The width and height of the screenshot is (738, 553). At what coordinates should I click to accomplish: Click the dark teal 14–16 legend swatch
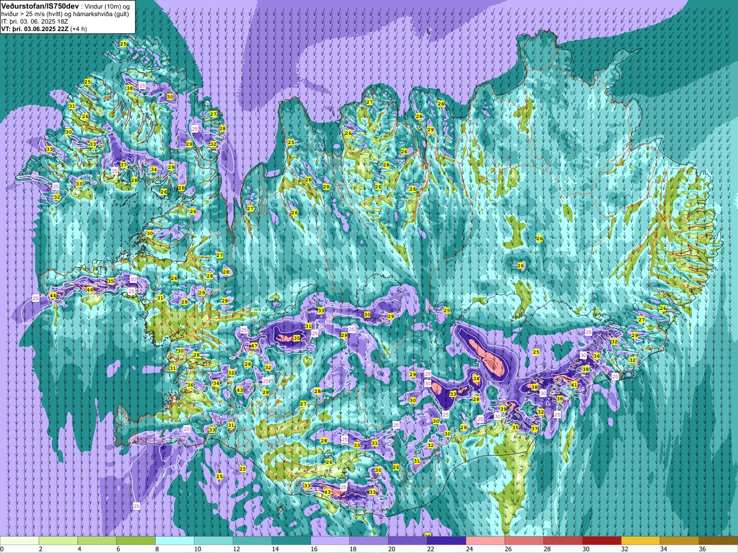(x=291, y=541)
